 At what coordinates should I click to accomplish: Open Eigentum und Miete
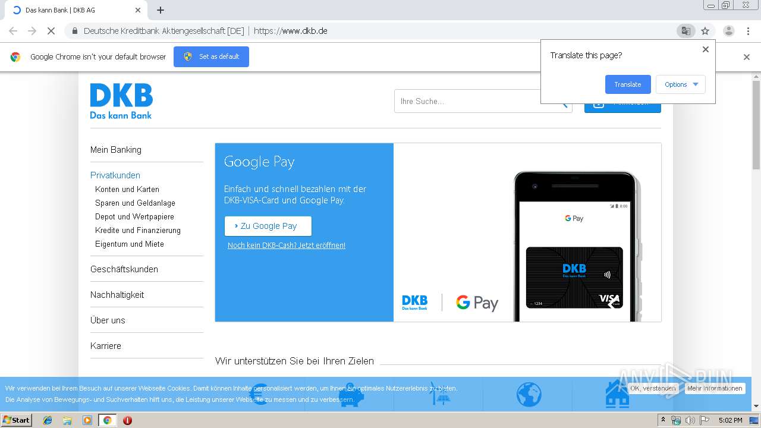pos(130,244)
